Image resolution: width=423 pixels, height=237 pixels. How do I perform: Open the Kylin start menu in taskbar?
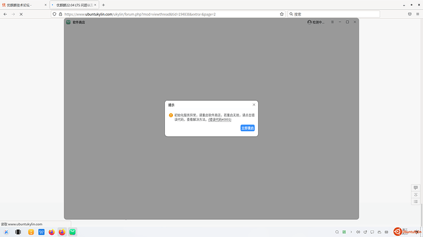(6, 232)
